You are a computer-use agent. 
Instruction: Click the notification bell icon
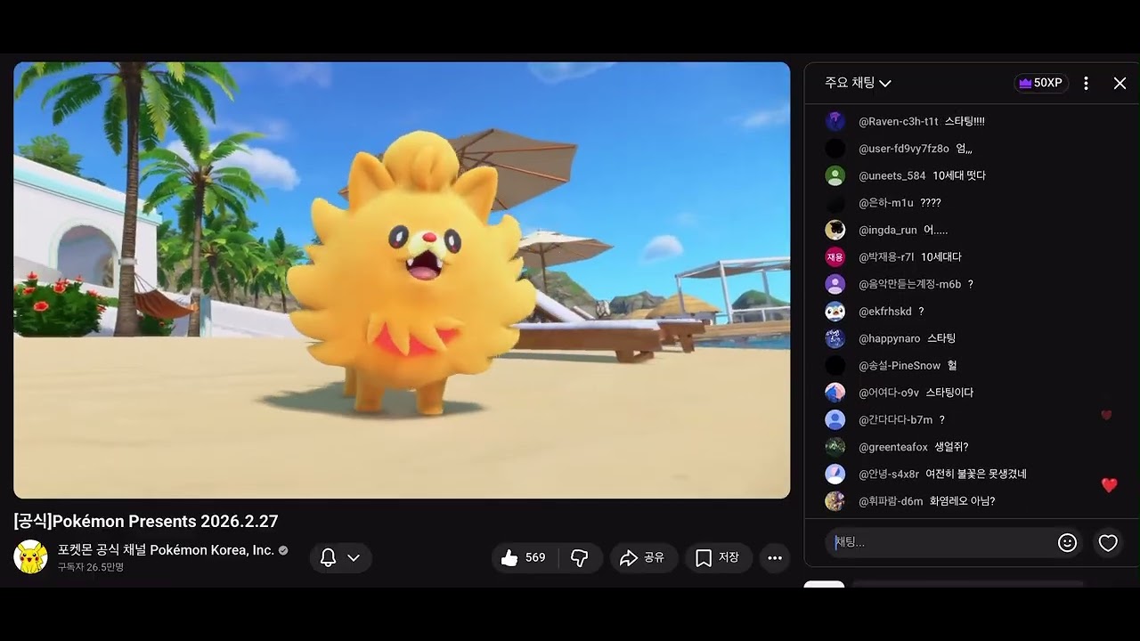coord(328,558)
